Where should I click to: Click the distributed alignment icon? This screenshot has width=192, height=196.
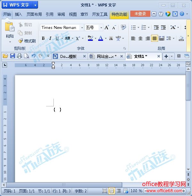162,38
